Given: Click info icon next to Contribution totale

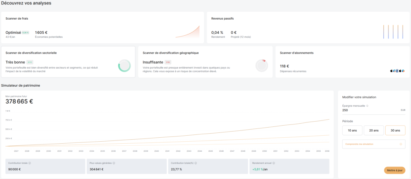Looking at the screenshot, I should click(x=30, y=163).
